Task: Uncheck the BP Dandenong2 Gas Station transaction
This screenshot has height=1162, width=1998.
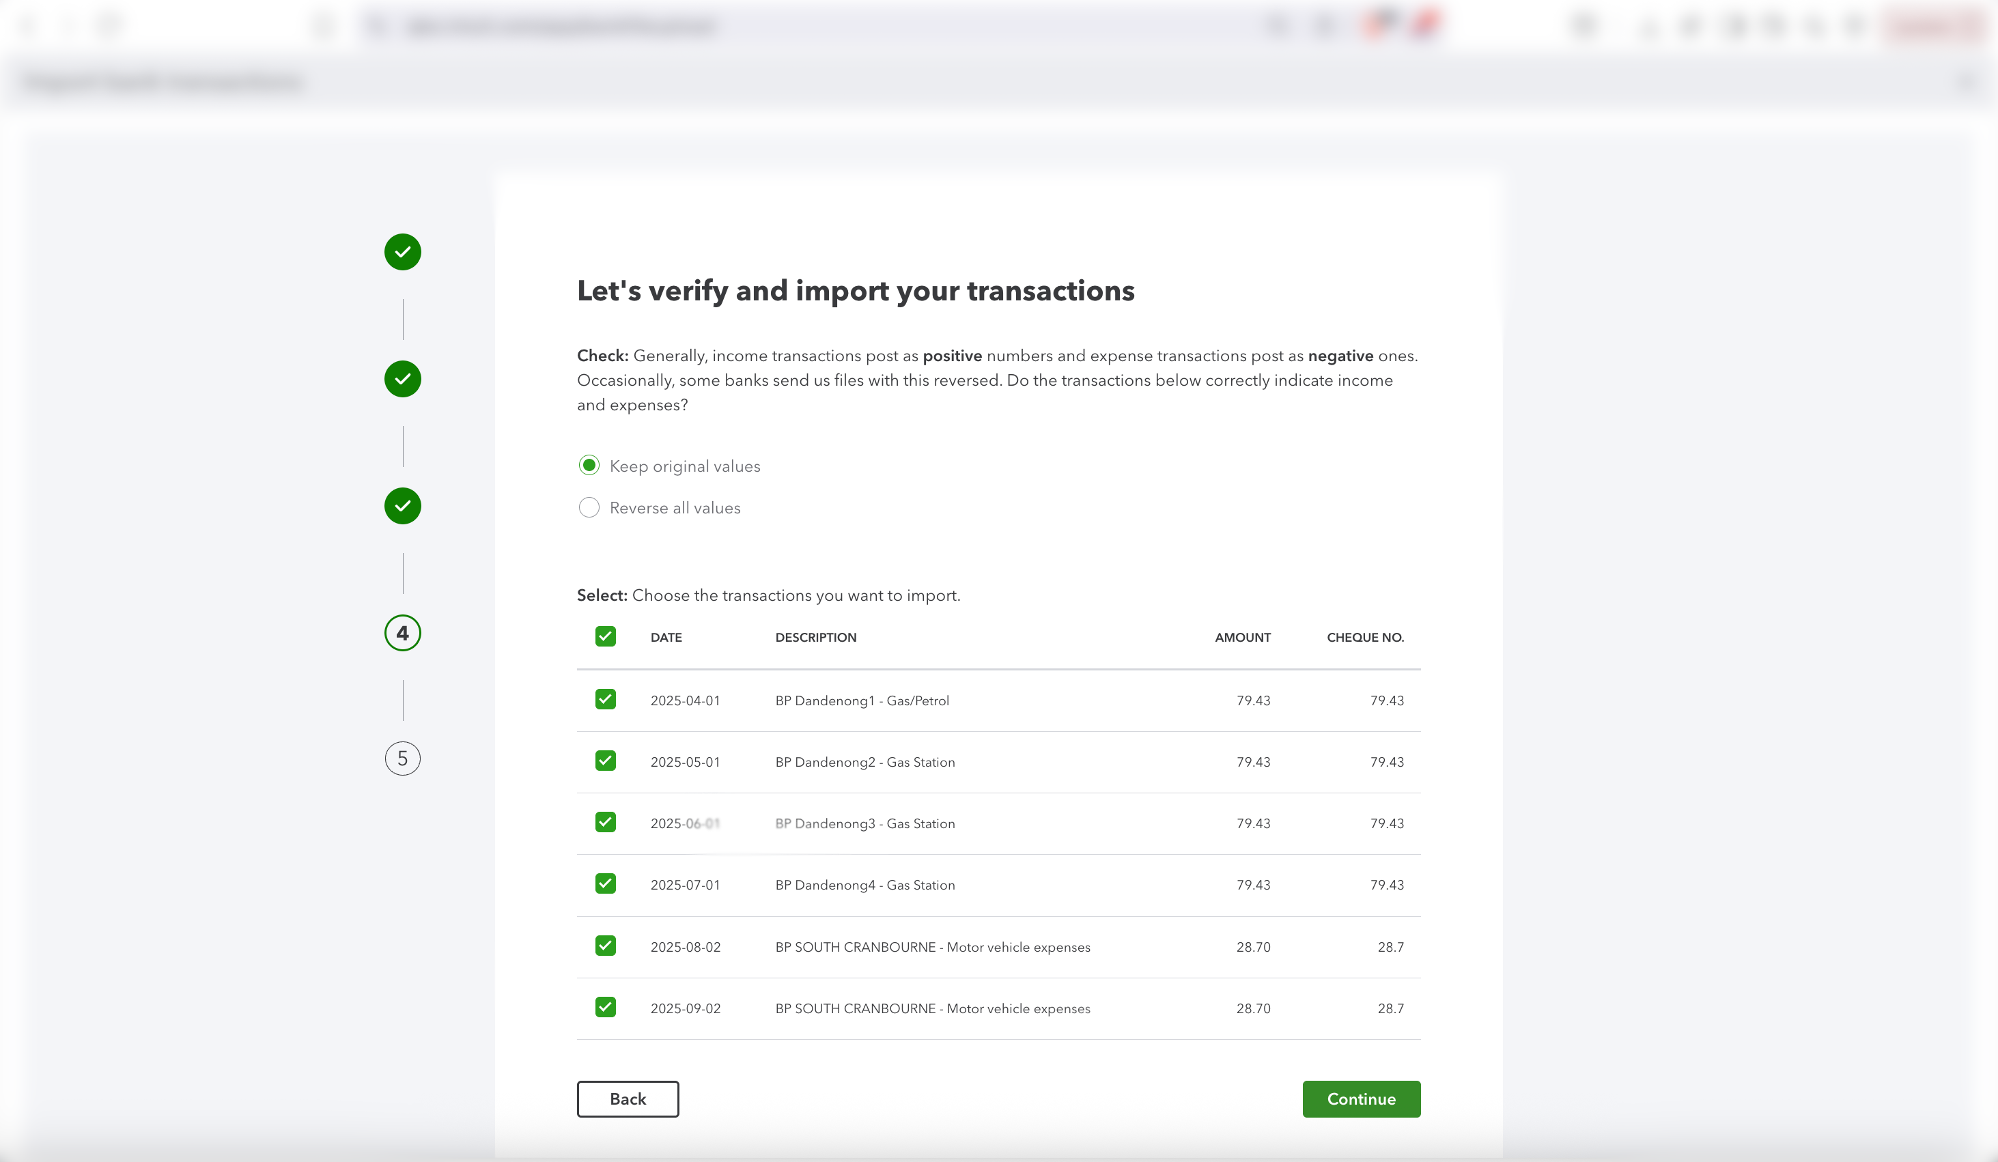Action: click(606, 761)
